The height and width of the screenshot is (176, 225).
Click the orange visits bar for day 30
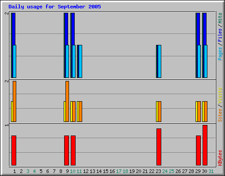point(206,111)
